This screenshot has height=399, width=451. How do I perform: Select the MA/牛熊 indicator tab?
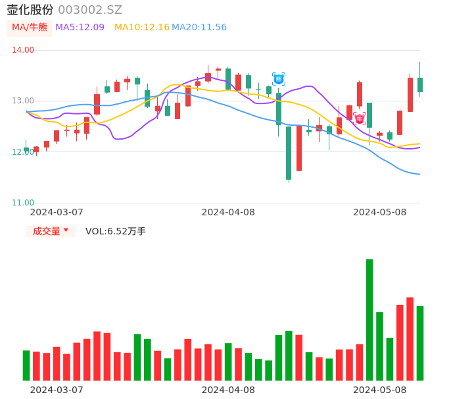click(29, 27)
